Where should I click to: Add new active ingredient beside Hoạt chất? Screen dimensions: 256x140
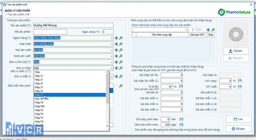click(x=116, y=44)
